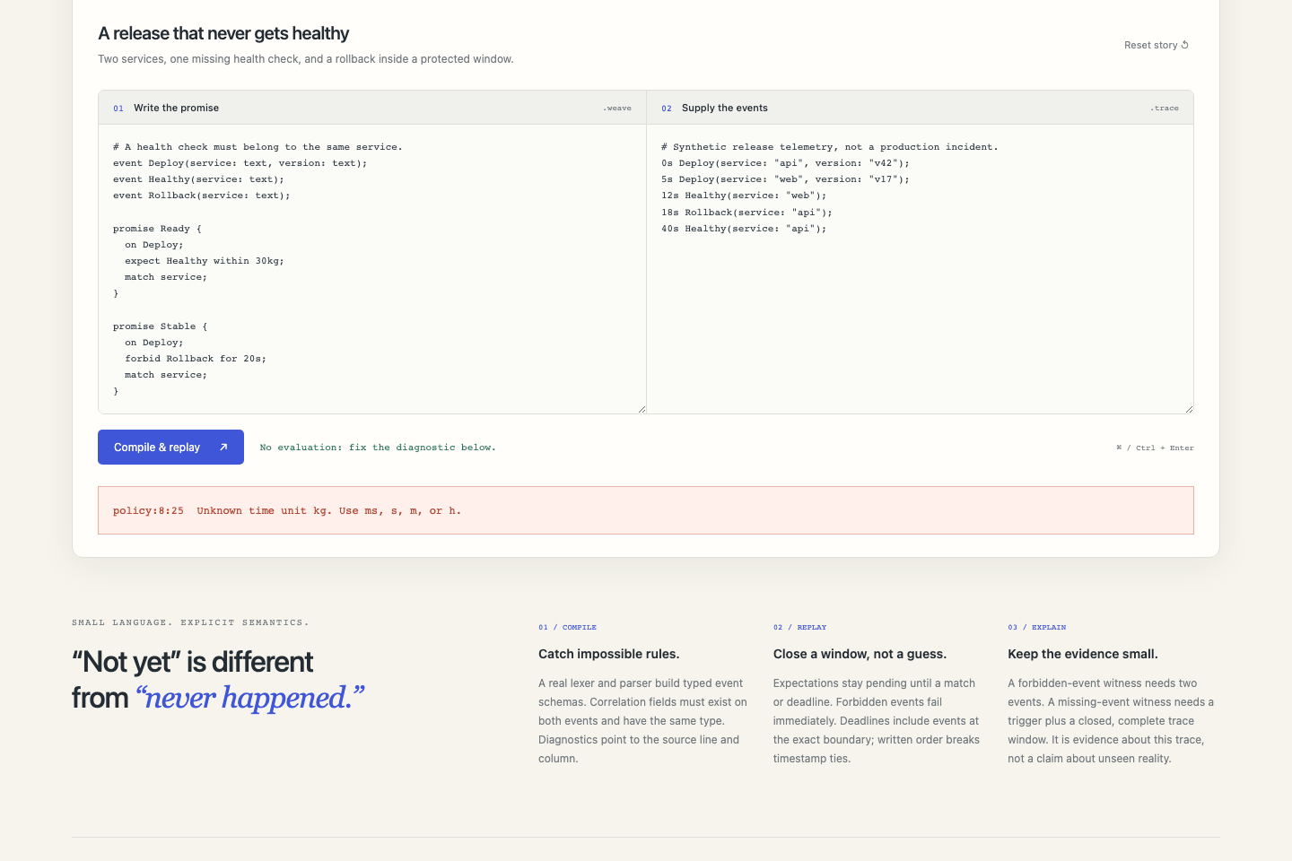Click the 'expect Healthy within 30kg;' line
Image resolution: width=1292 pixels, height=861 pixels.
205,261
